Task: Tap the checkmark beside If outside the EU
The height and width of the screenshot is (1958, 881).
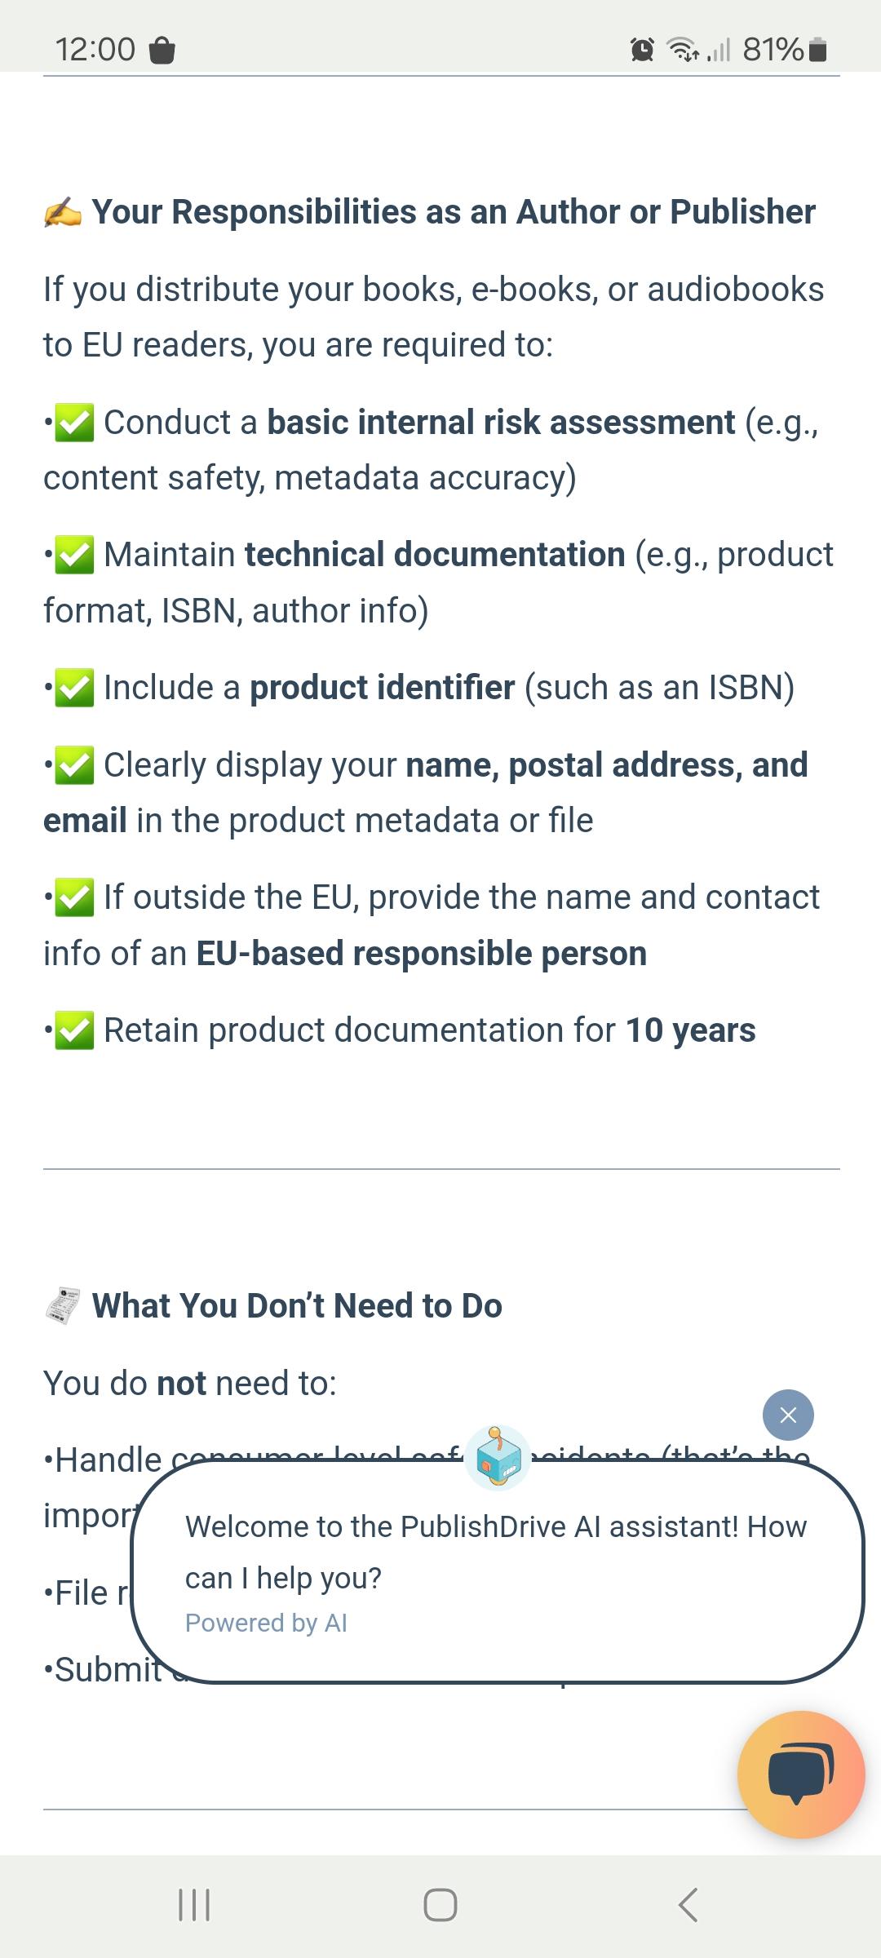Action: coord(74,897)
